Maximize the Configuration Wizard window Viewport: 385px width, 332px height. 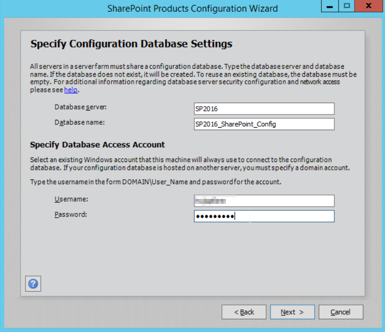(347, 6)
